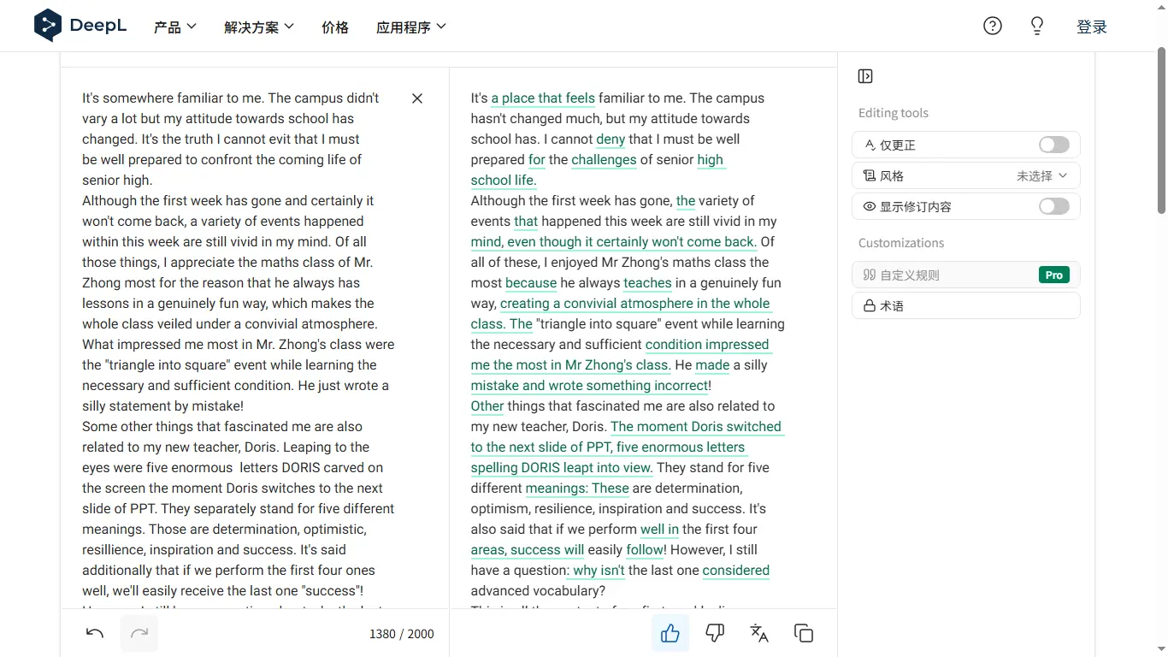This screenshot has height=657, width=1168.
Task: Click the 登录 login link
Action: pos(1091,27)
